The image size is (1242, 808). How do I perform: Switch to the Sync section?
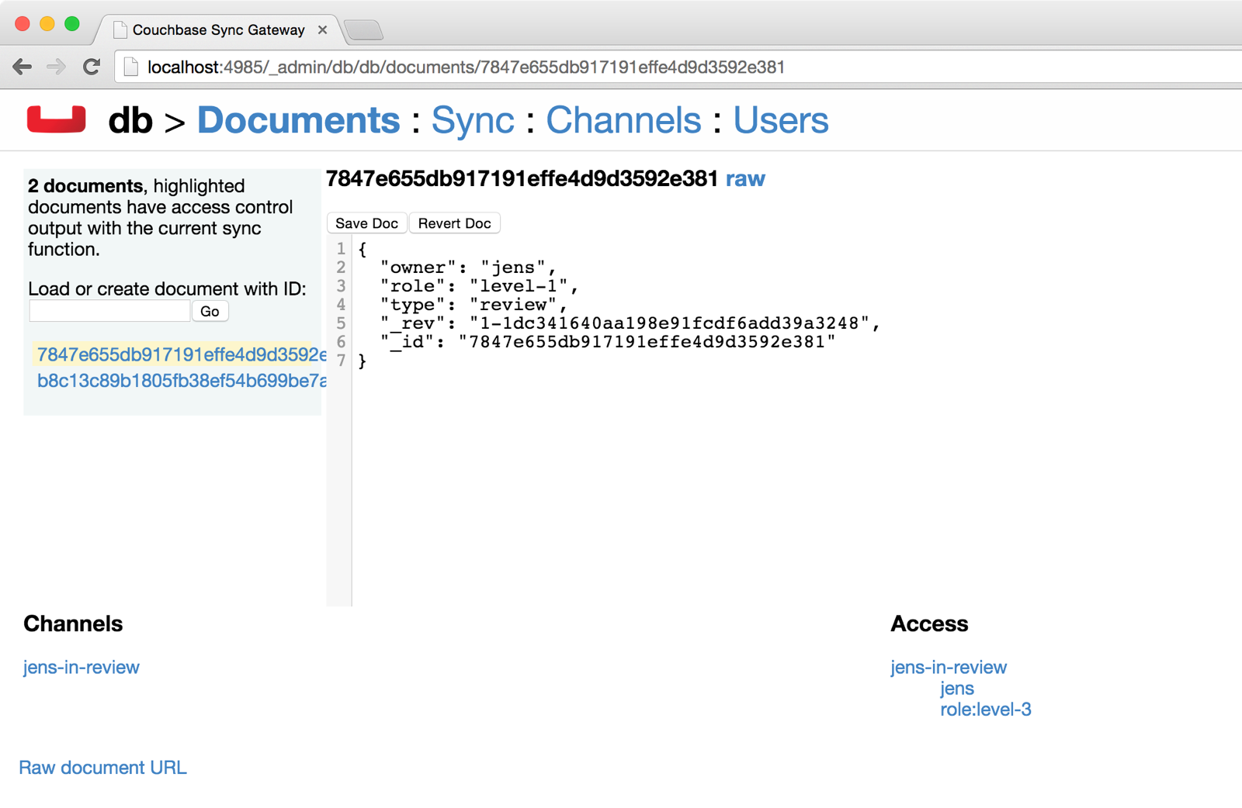click(472, 120)
